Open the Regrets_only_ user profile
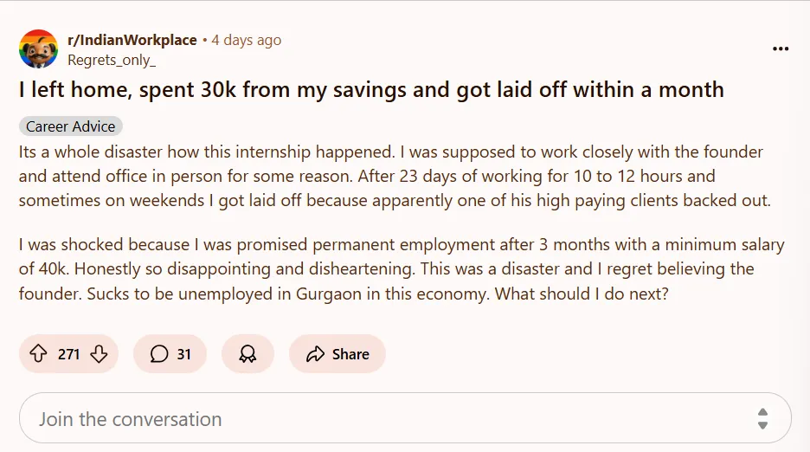Viewport: 810px width, 452px height. pos(112,60)
